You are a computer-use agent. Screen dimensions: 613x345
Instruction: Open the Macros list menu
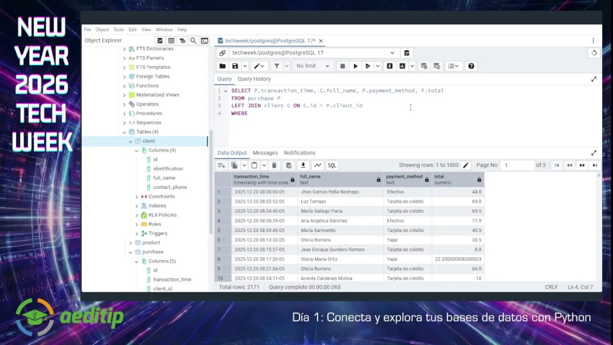[x=453, y=66]
